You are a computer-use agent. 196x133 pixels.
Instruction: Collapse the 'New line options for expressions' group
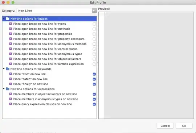pyautogui.click(x=4, y=89)
